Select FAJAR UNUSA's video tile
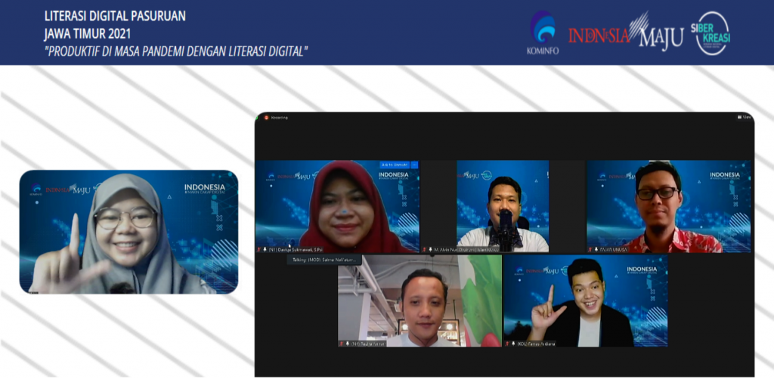The height and width of the screenshot is (379, 774). 669,205
